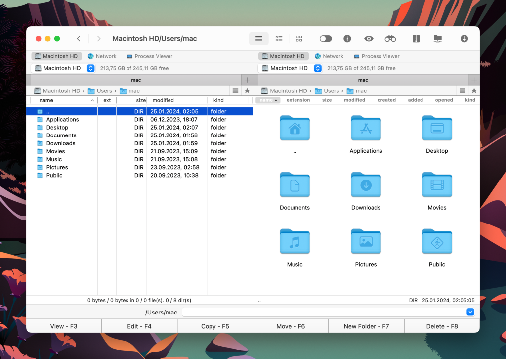Click the archive compress icon in toolbar
Screen dimensions: 506x359
(x=416, y=39)
